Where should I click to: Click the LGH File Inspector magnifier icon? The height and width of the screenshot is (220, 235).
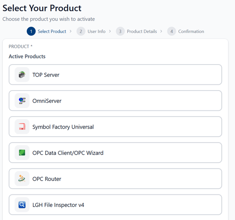22,205
